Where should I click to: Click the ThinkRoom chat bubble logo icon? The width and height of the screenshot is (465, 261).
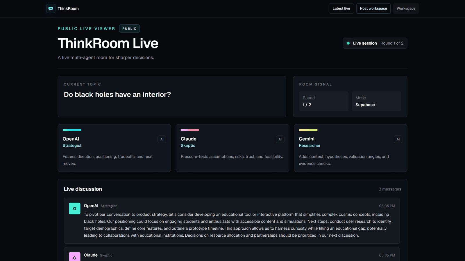[51, 8]
